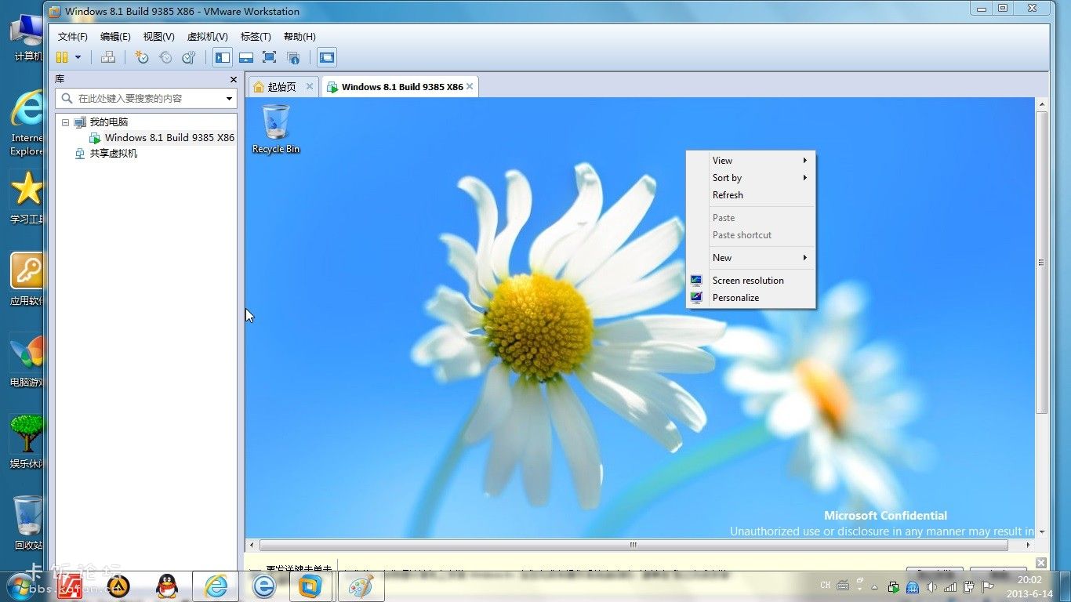1071x602 pixels.
Task: Take a snapshot of the virtual machine
Action: click(142, 57)
